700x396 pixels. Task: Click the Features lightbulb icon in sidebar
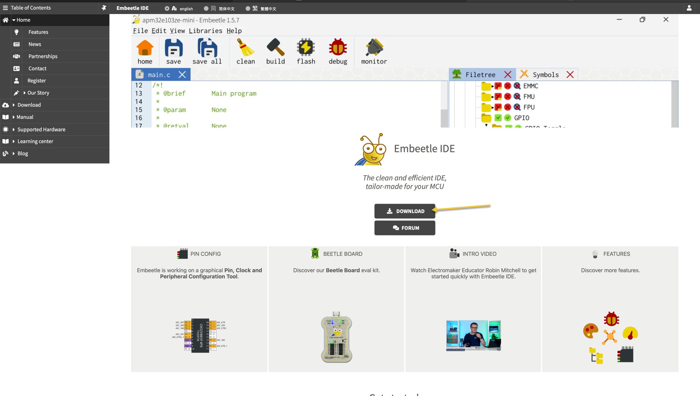tap(16, 32)
